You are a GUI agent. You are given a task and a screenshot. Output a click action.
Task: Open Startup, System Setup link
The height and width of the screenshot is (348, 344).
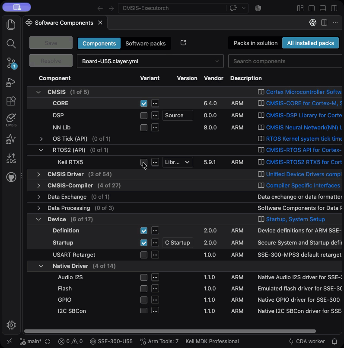point(296,219)
